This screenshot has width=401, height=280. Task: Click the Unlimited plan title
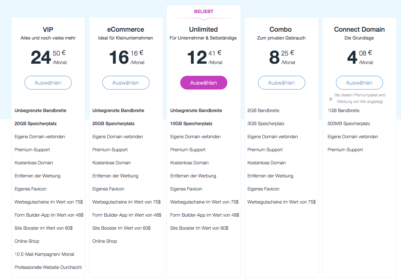[203, 29]
